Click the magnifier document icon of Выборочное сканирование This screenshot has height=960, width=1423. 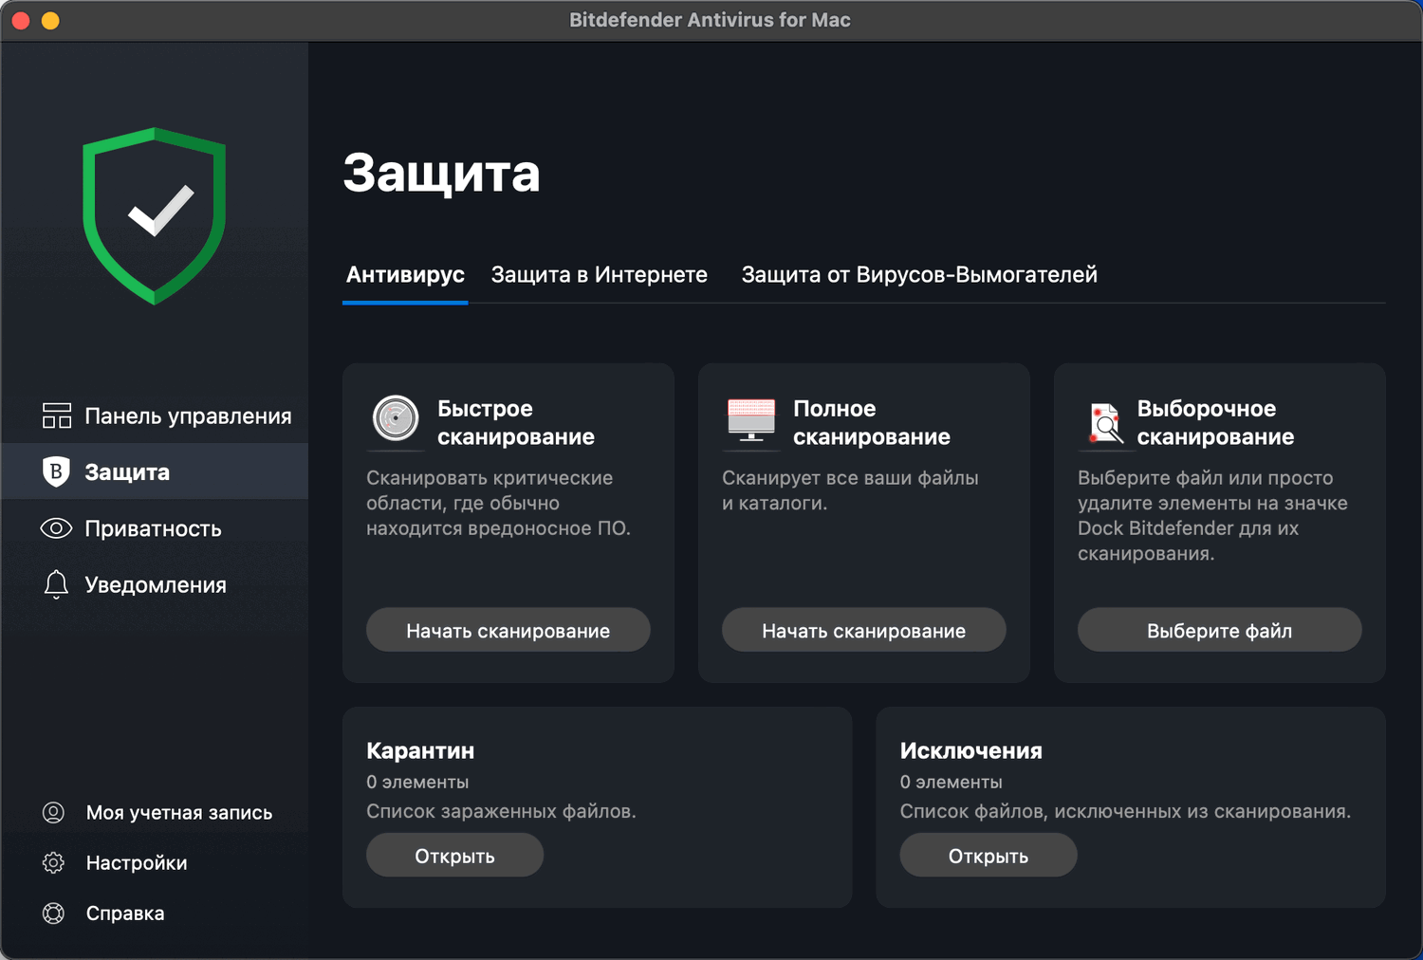1105,423
